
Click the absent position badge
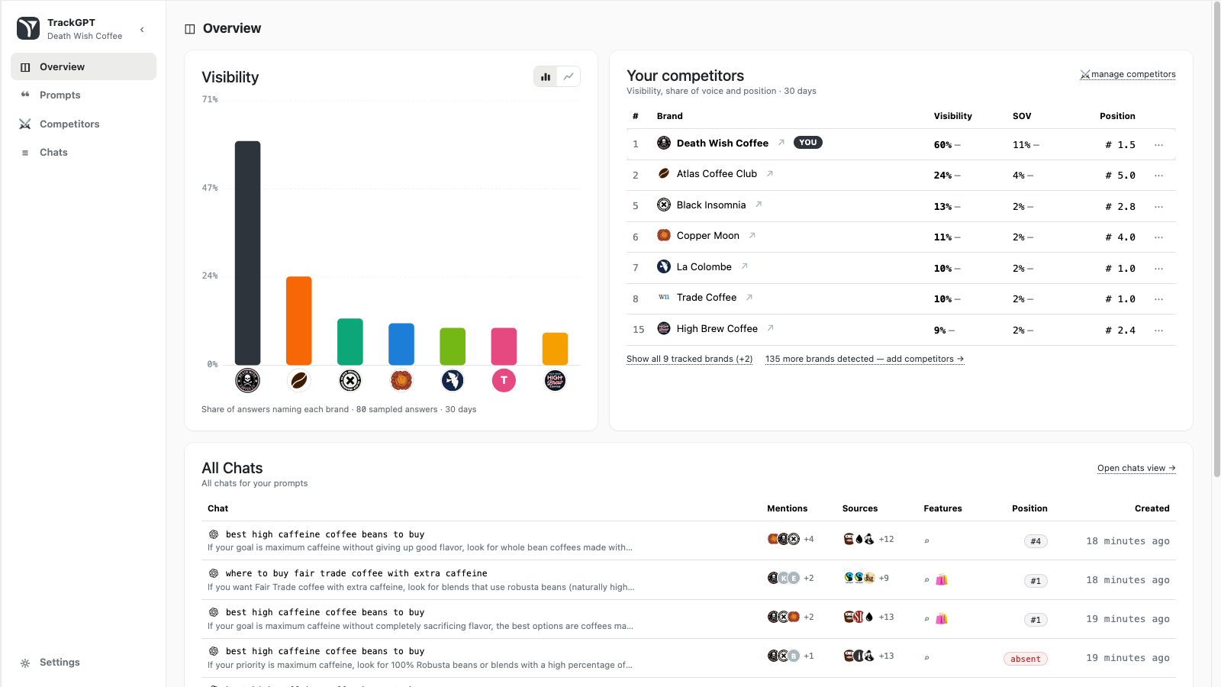click(1026, 659)
